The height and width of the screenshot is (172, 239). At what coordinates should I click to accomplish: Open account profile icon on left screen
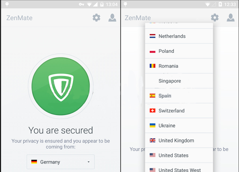click(x=112, y=18)
